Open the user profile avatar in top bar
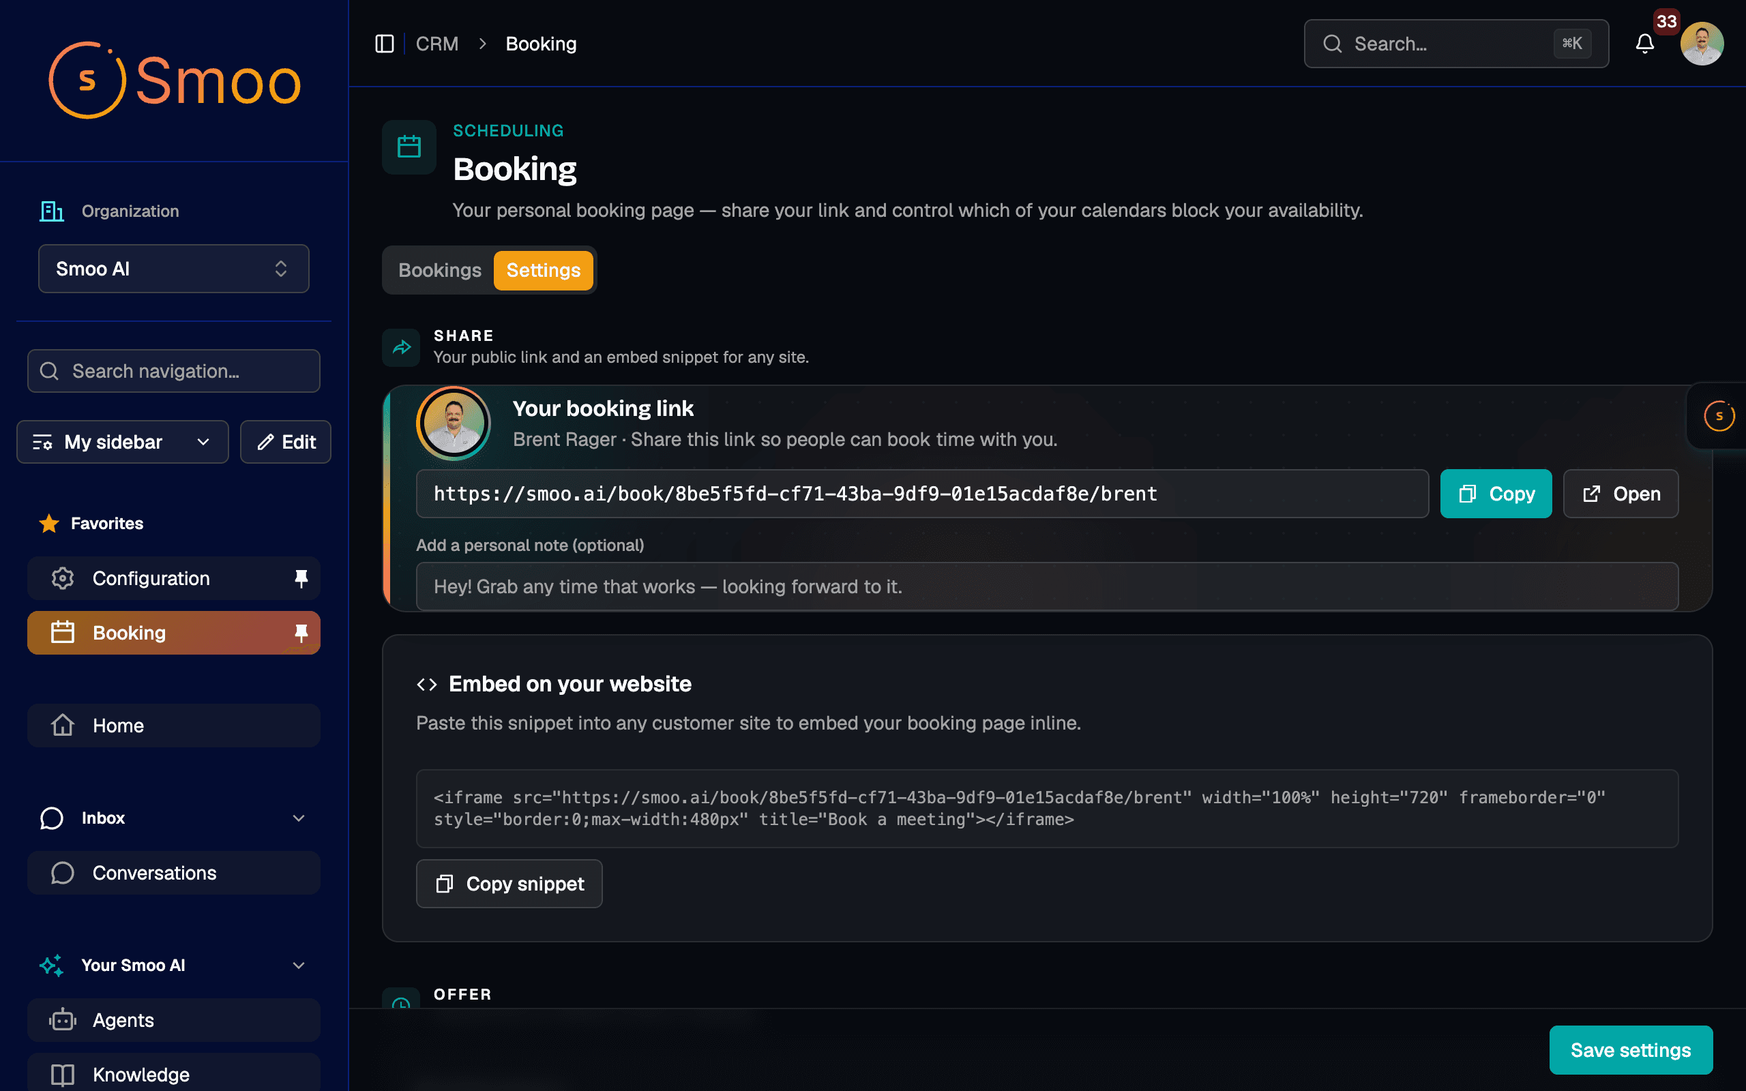1746x1091 pixels. [1702, 44]
